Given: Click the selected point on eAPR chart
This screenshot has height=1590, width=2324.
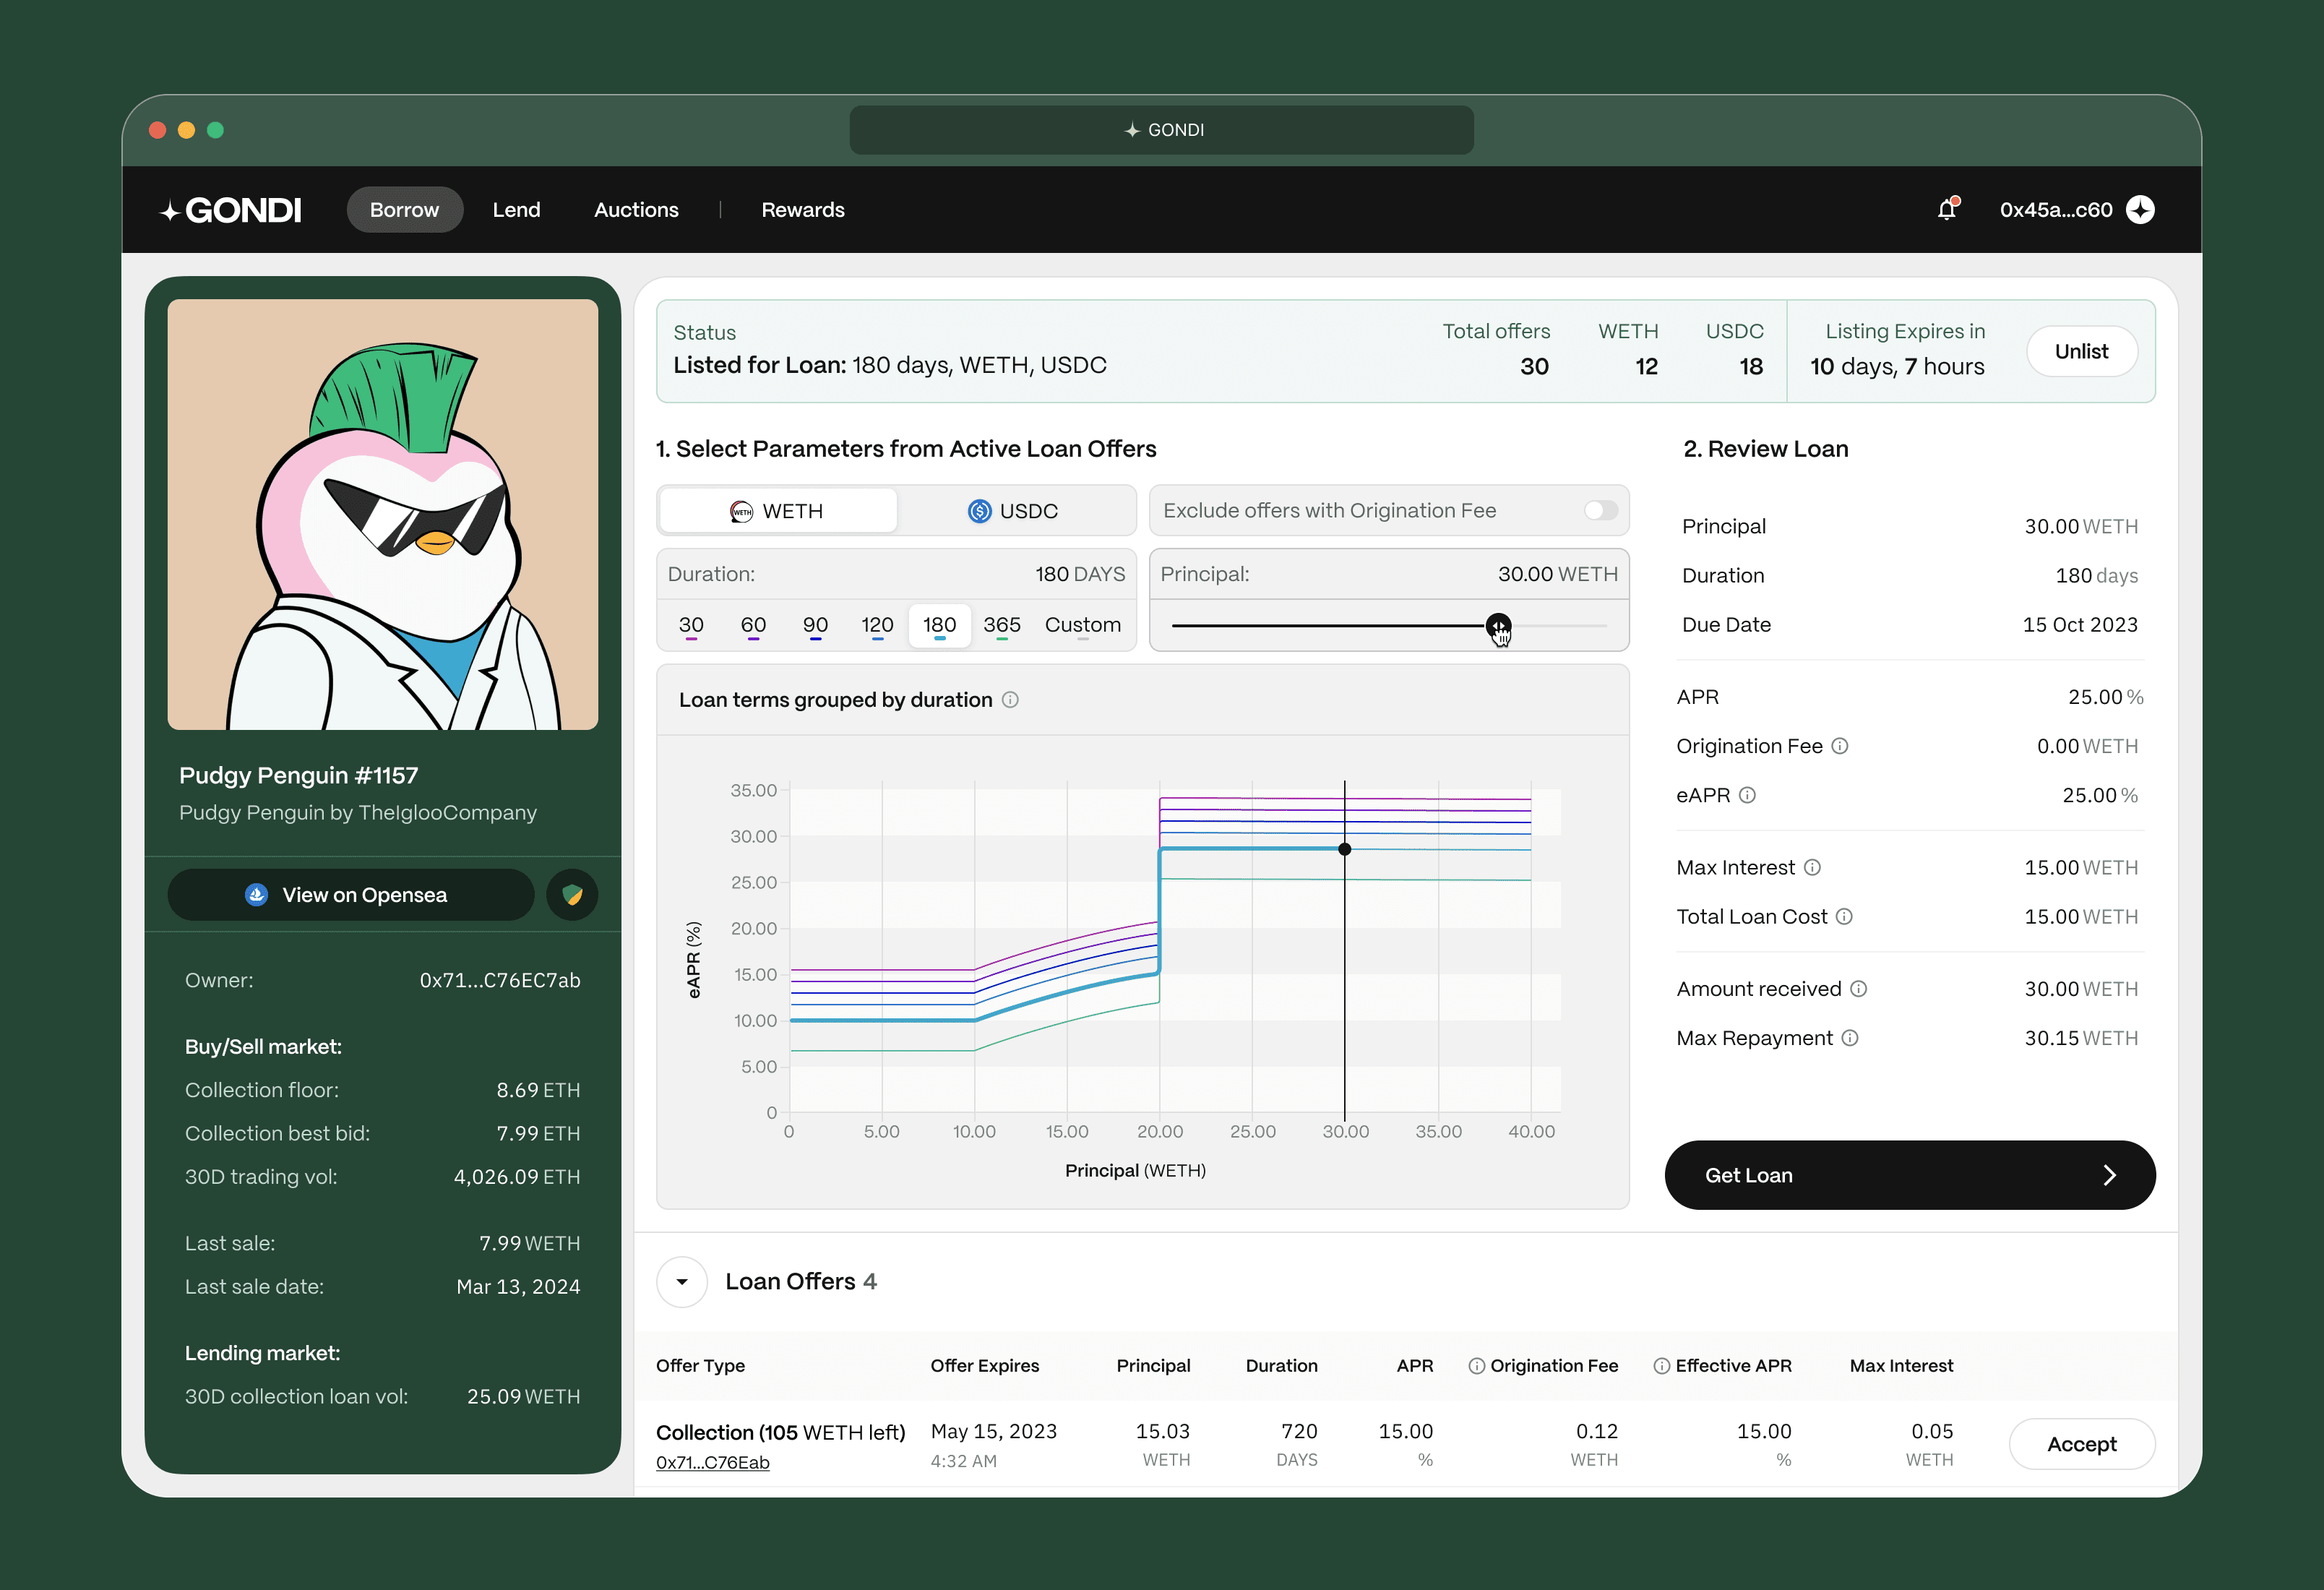Looking at the screenshot, I should click(1345, 849).
